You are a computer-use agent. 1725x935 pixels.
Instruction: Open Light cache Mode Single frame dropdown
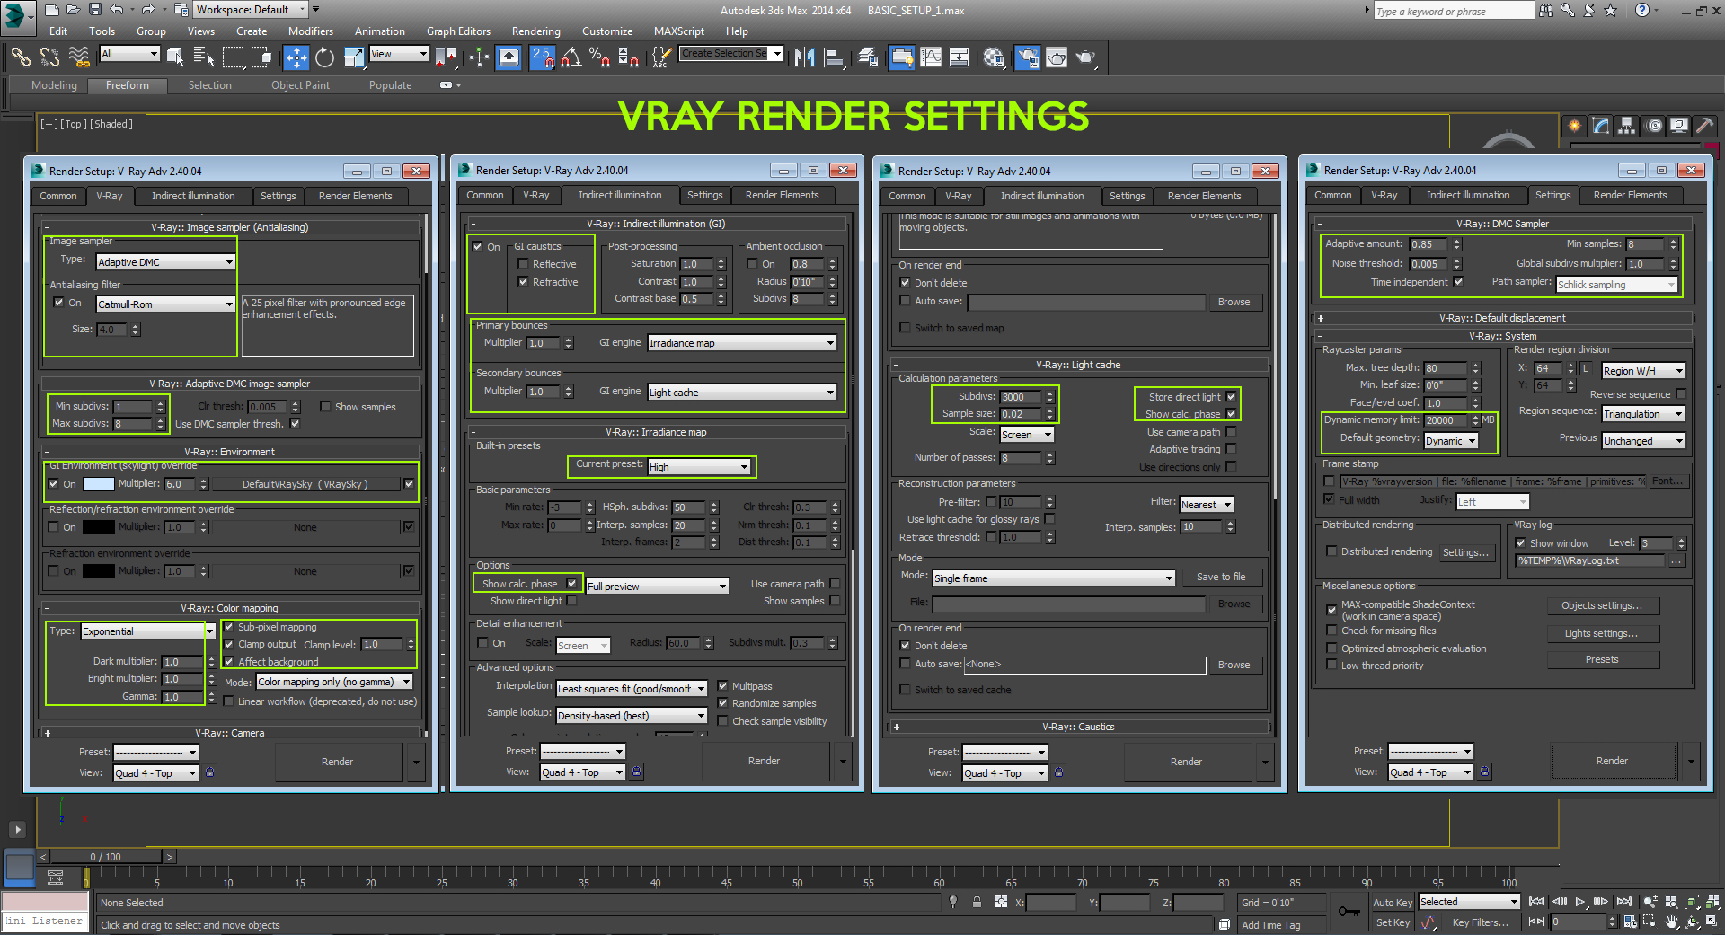pos(1054,578)
